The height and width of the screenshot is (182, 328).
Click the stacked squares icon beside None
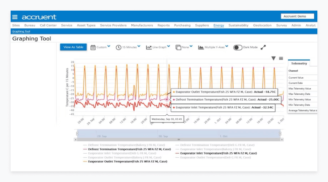click(178, 48)
